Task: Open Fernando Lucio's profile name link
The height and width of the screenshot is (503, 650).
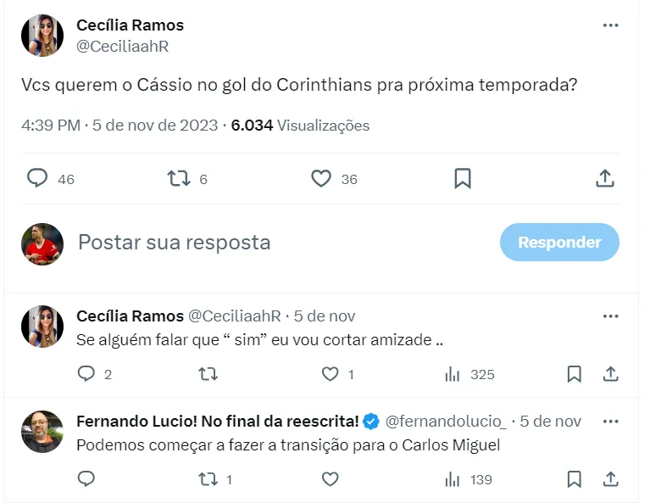Action: click(218, 422)
